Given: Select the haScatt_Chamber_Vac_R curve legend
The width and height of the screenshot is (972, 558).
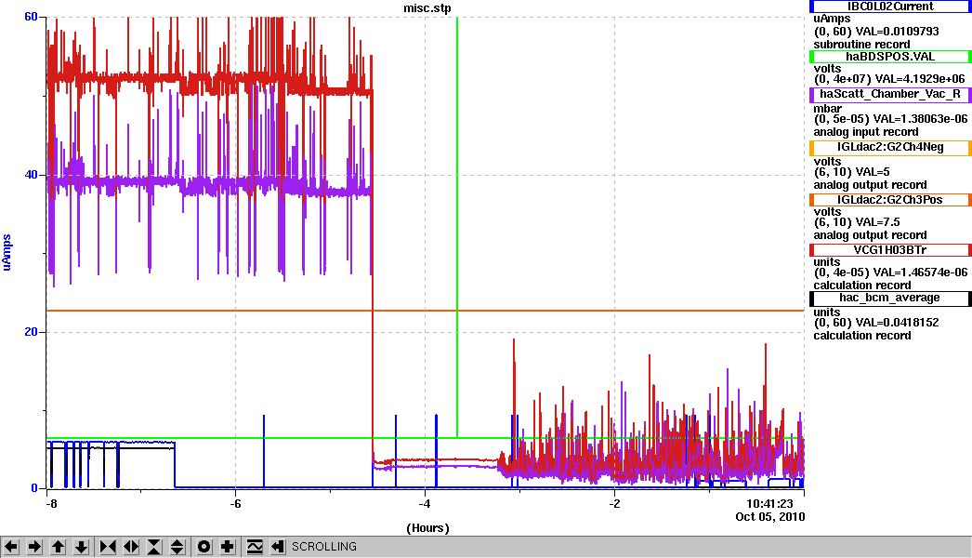Looking at the screenshot, I should [890, 94].
